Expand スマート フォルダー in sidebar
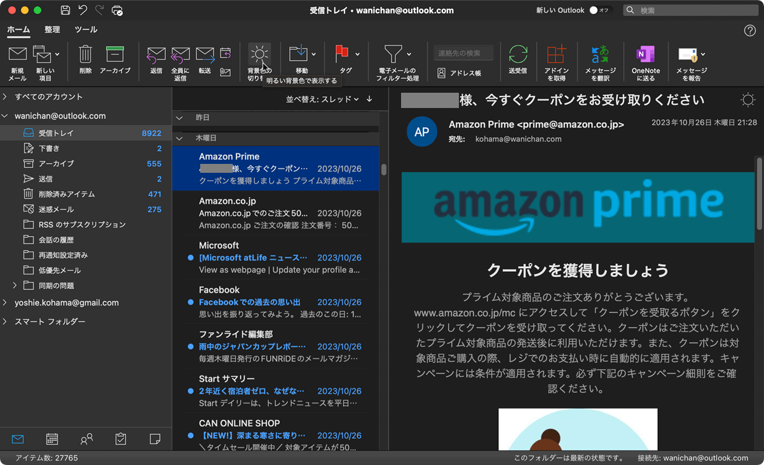764x465 pixels. 5,322
